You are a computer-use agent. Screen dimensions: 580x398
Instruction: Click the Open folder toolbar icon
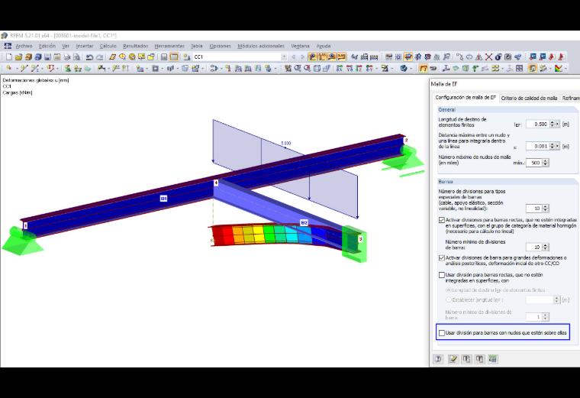coord(18,57)
